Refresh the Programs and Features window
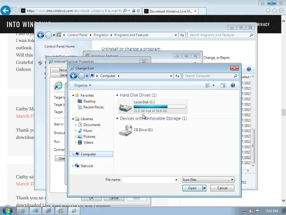This screenshot has height=215, width=286. coord(182,35)
